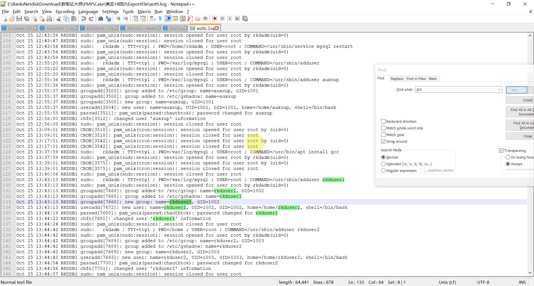
Task: Click the Copy toolbar icon
Action: 66,19
